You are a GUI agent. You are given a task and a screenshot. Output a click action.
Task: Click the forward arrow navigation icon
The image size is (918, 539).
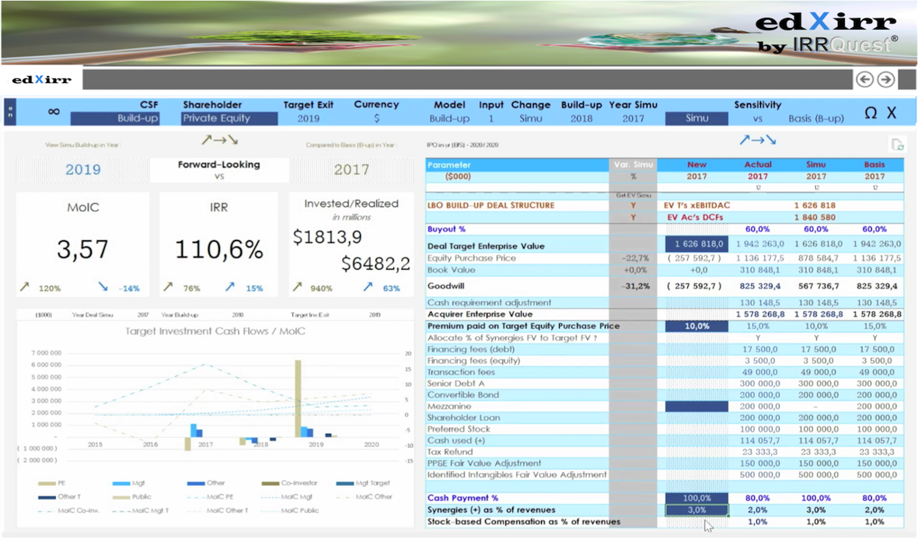[885, 79]
